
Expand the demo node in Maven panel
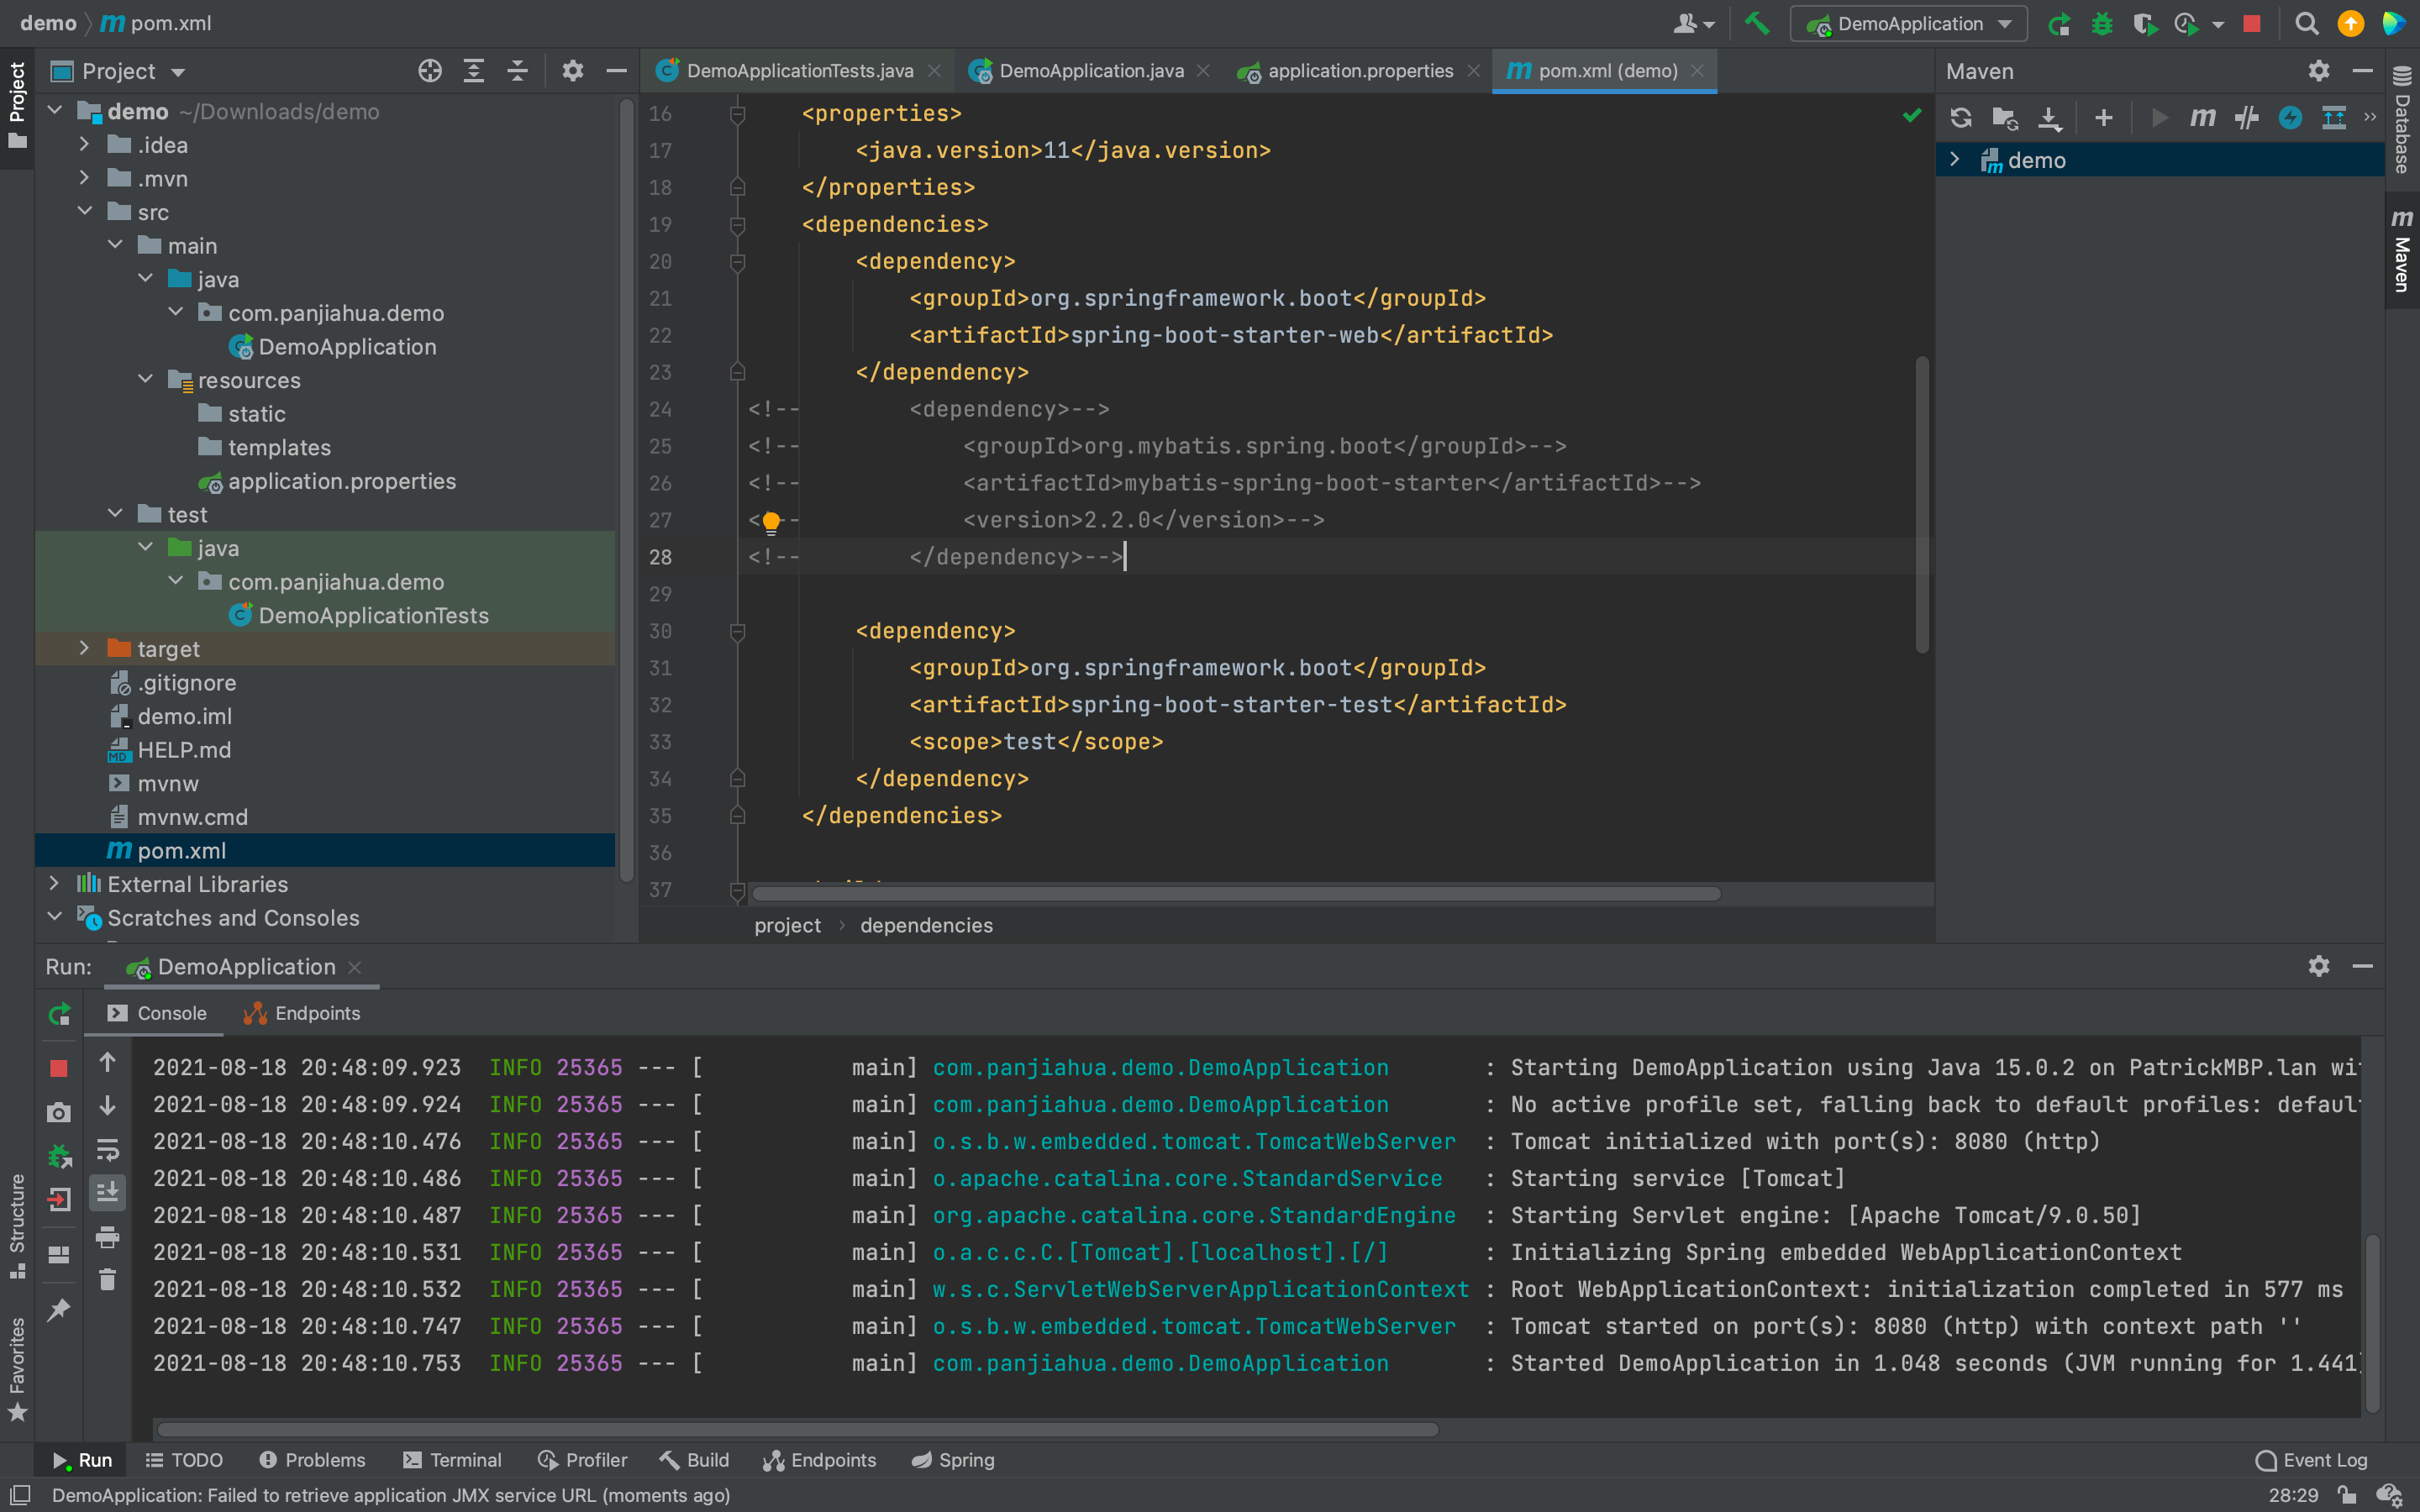pyautogui.click(x=1954, y=160)
